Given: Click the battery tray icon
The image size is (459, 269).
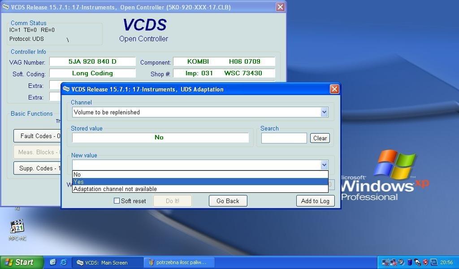Looking at the screenshot, I should pos(410,262).
